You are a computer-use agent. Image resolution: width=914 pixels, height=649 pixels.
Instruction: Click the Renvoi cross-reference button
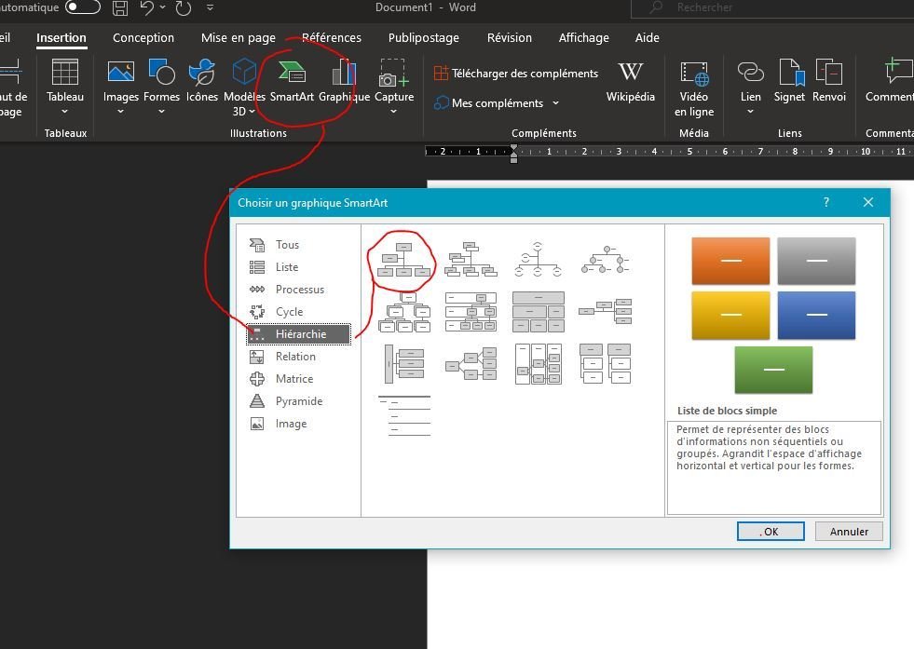tap(829, 81)
